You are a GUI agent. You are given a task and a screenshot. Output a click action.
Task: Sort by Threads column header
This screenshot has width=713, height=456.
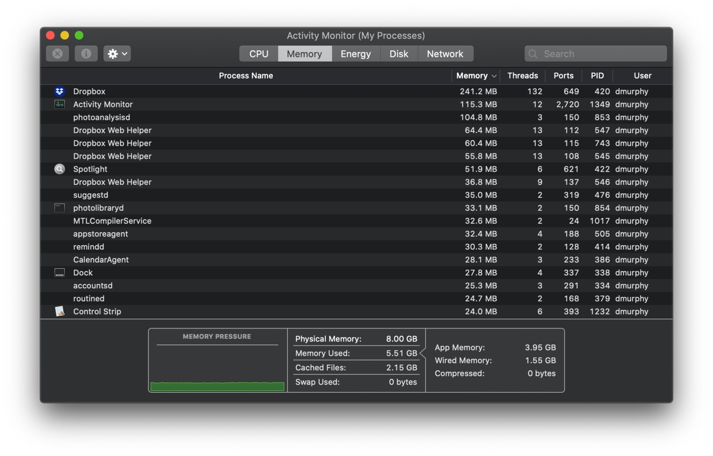coord(523,76)
